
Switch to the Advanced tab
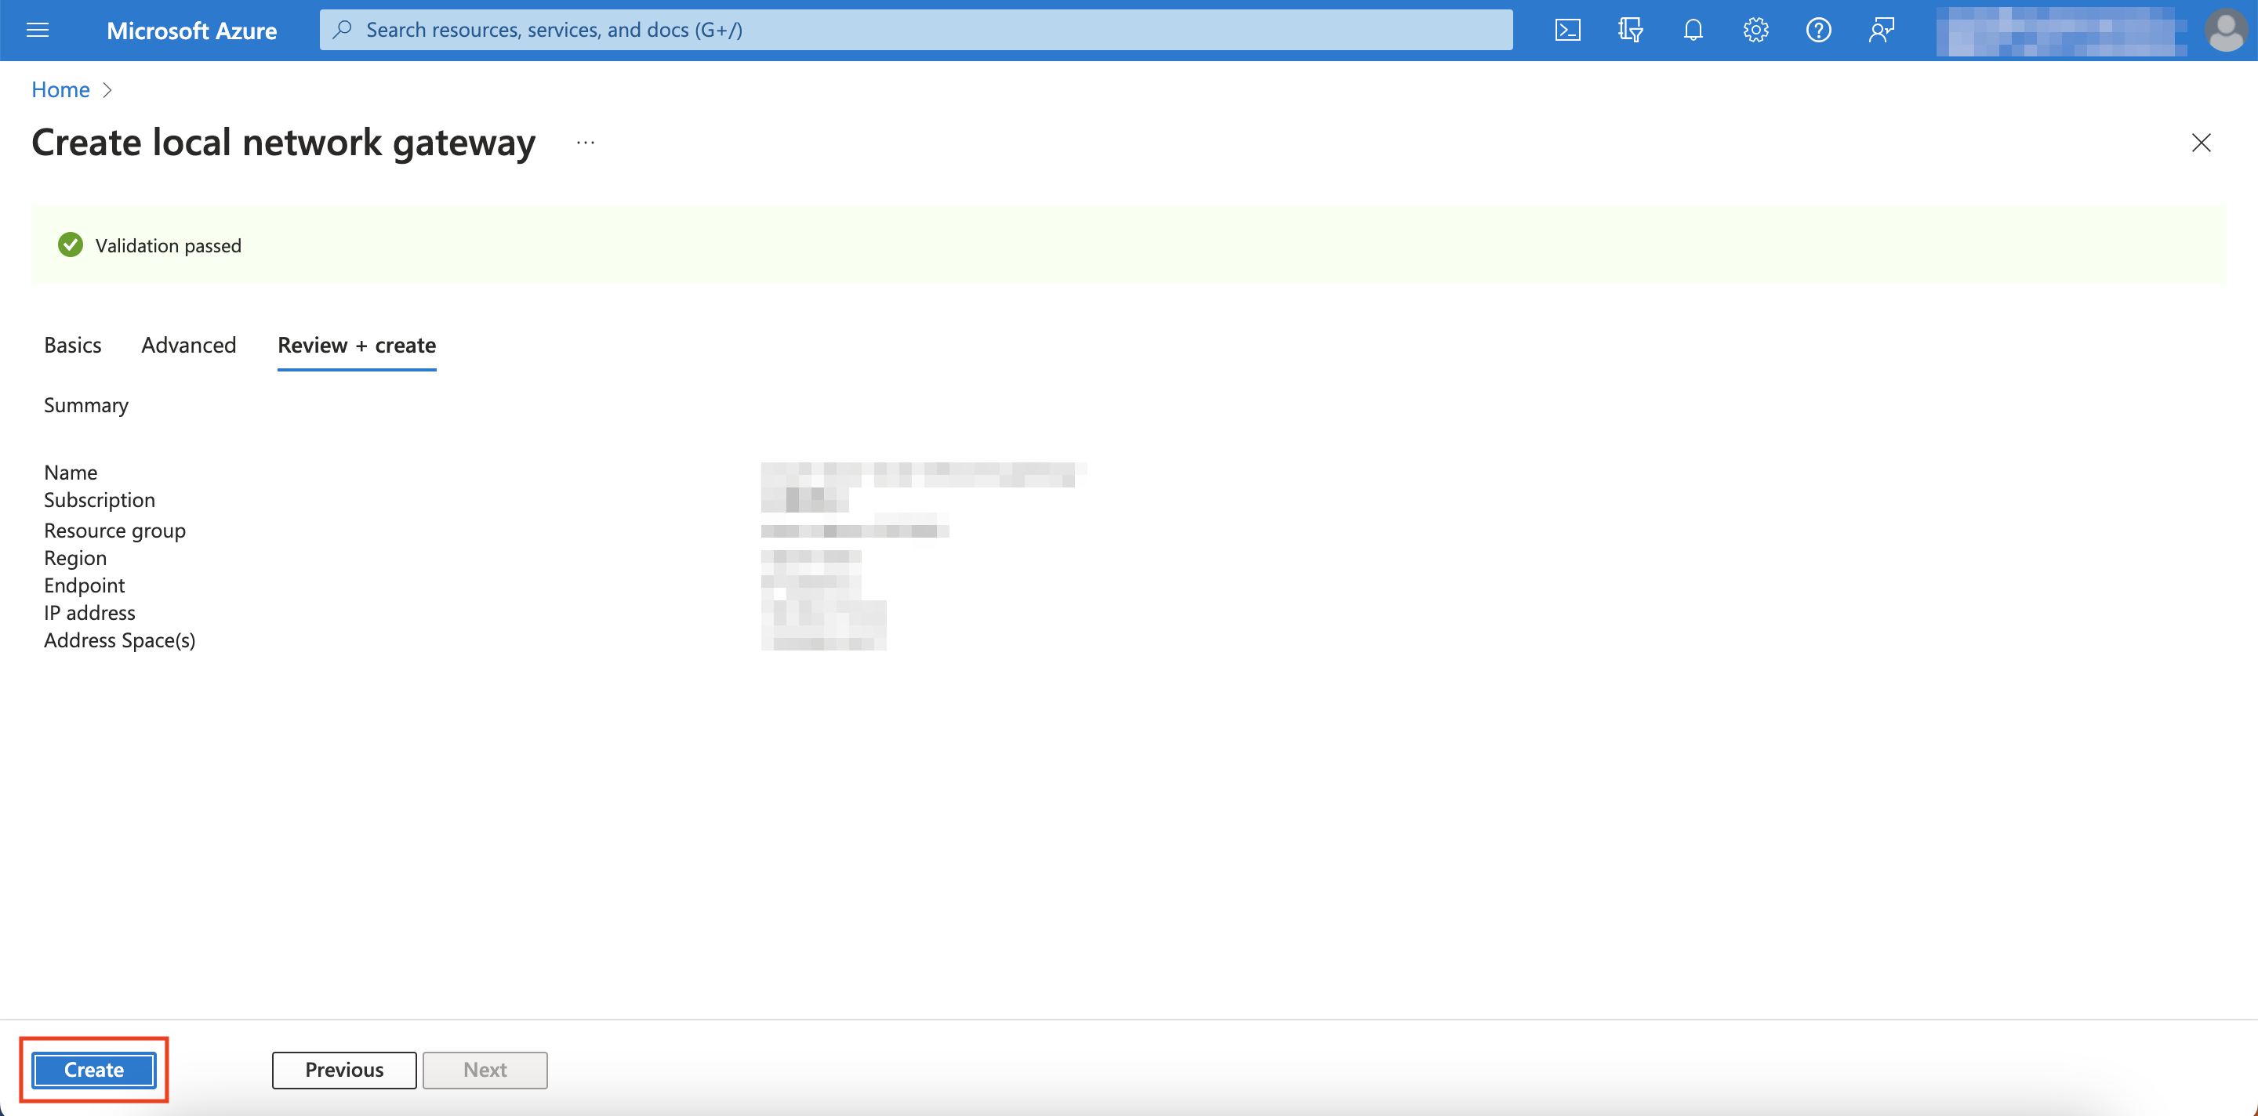point(188,345)
